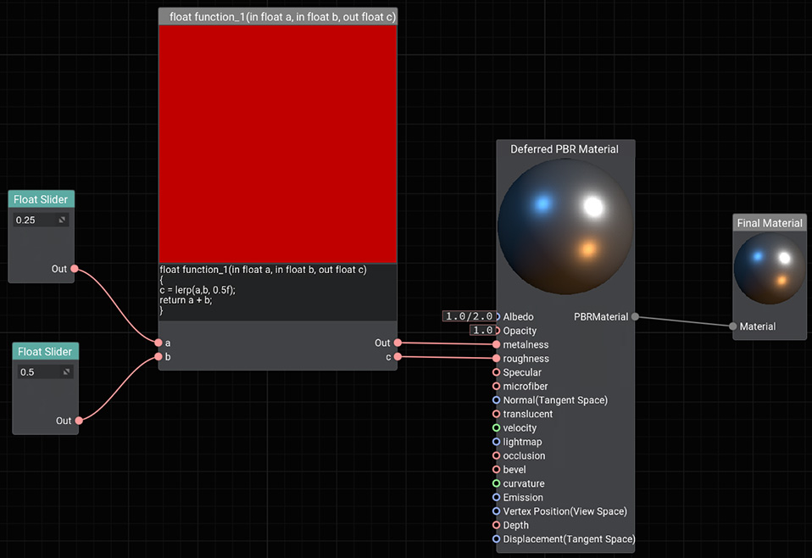
Task: Click the drag icon inside the 0.5 value field
Action: (x=66, y=372)
